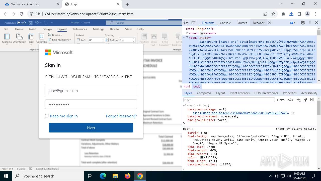Open the #212529 color swatch
Screen dimensions: 321x181
click(x=201, y=157)
